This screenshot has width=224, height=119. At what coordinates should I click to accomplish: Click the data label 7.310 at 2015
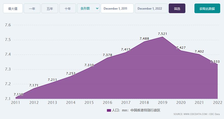89,65
